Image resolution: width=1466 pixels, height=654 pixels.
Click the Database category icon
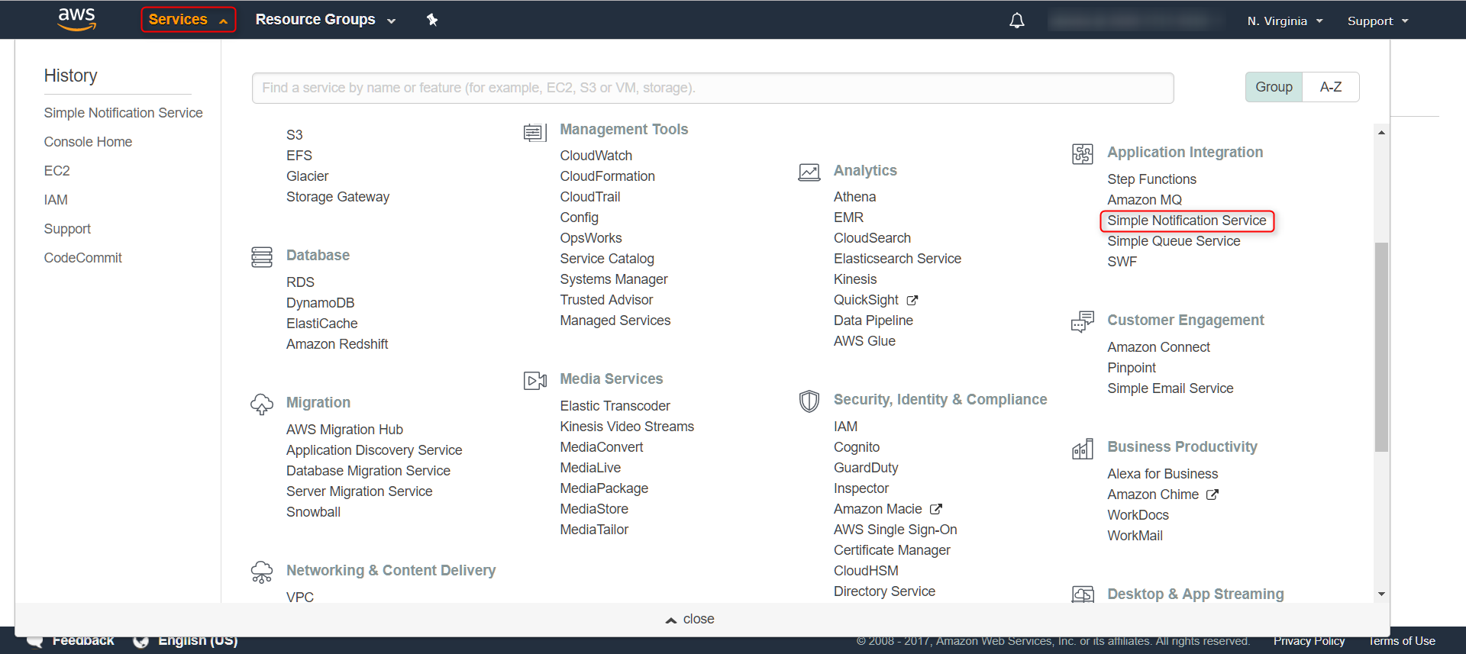point(261,257)
